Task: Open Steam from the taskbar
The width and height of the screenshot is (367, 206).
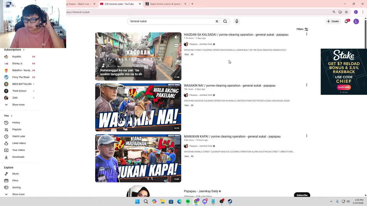Action: 230,201
